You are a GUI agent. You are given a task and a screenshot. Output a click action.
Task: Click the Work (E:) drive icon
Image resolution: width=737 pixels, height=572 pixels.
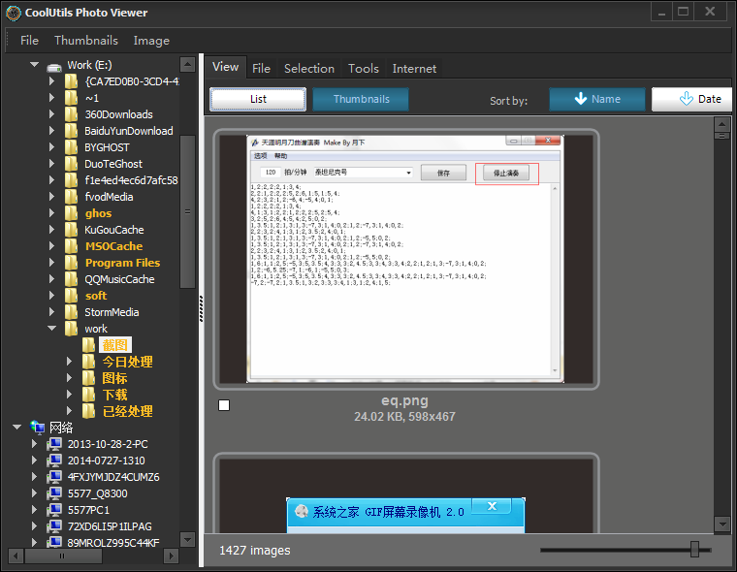point(54,66)
